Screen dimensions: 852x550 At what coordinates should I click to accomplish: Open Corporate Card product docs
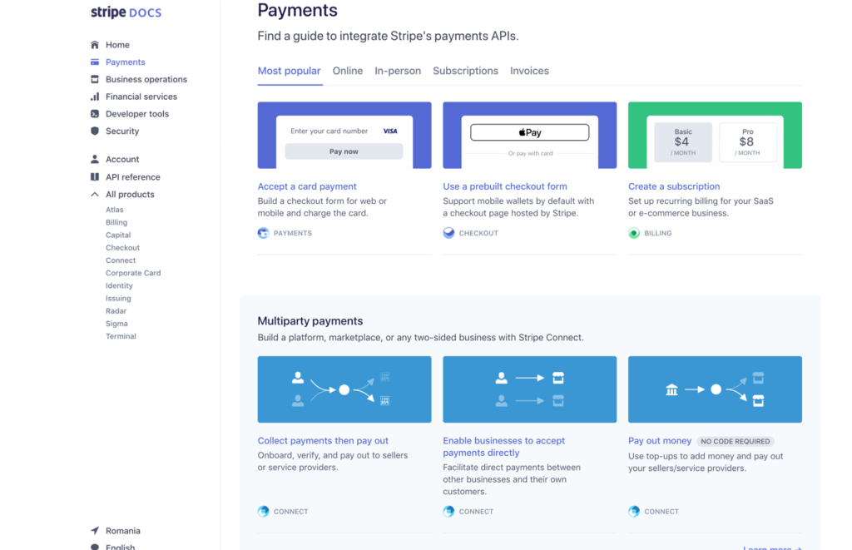(x=133, y=273)
